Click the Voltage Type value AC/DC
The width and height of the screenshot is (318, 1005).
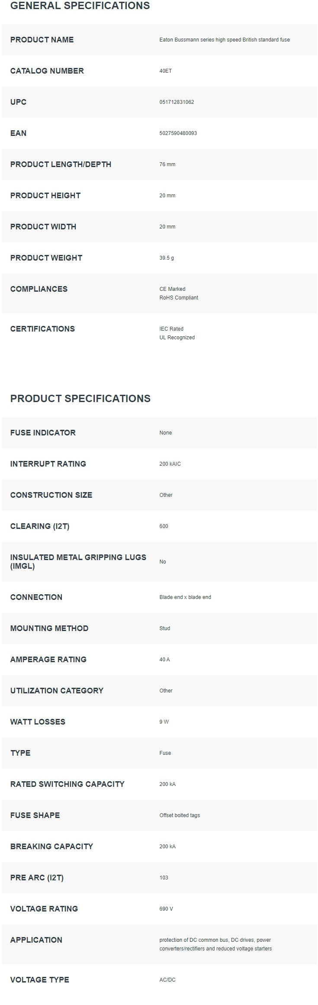167,980
